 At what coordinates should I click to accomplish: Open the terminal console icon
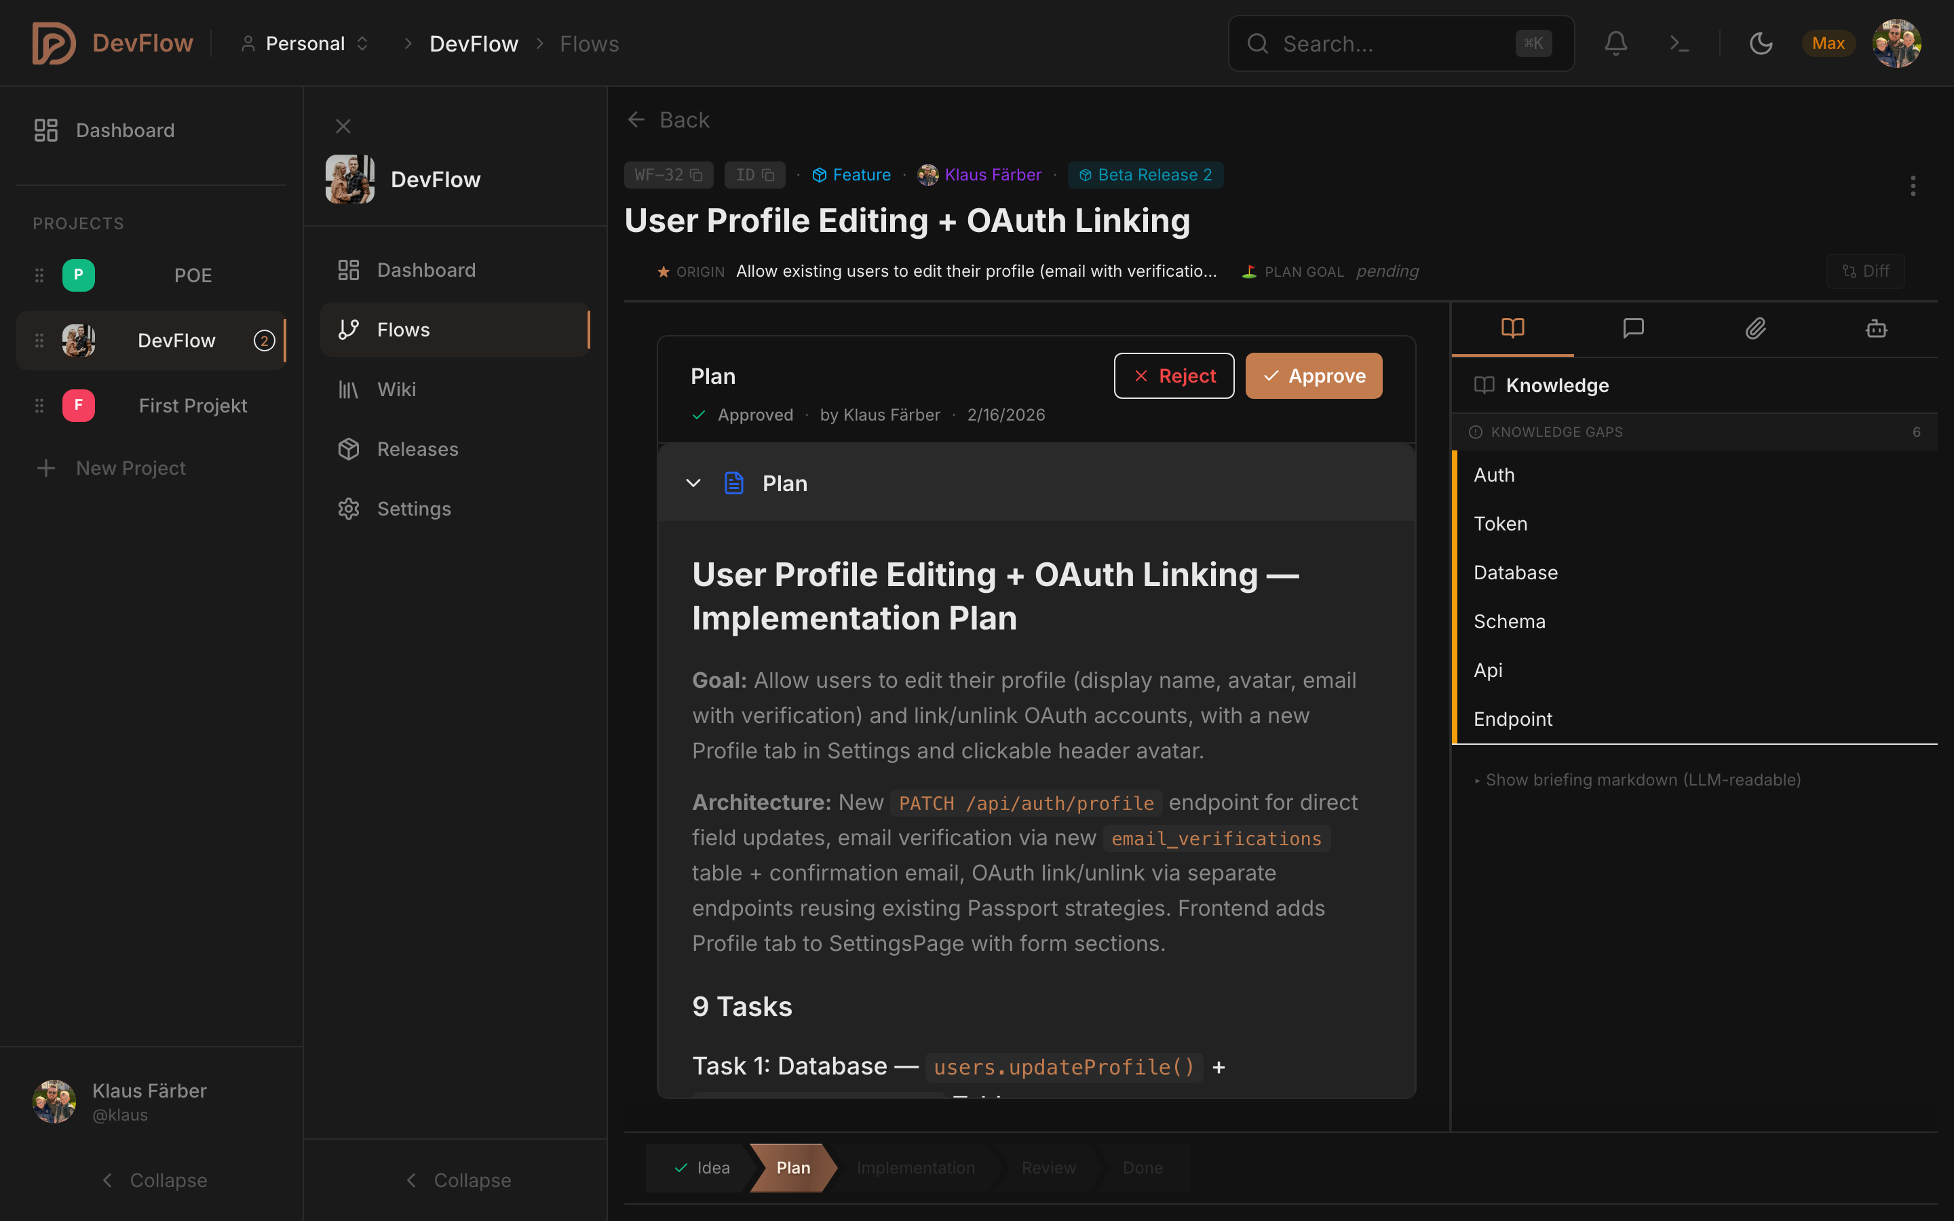pyautogui.click(x=1679, y=43)
